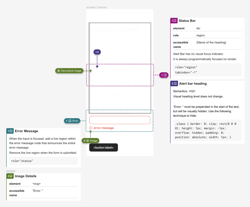Viewport: 250px width, 207px height.
Task: Click the Decorative image annotation pill
Action: 69,70
